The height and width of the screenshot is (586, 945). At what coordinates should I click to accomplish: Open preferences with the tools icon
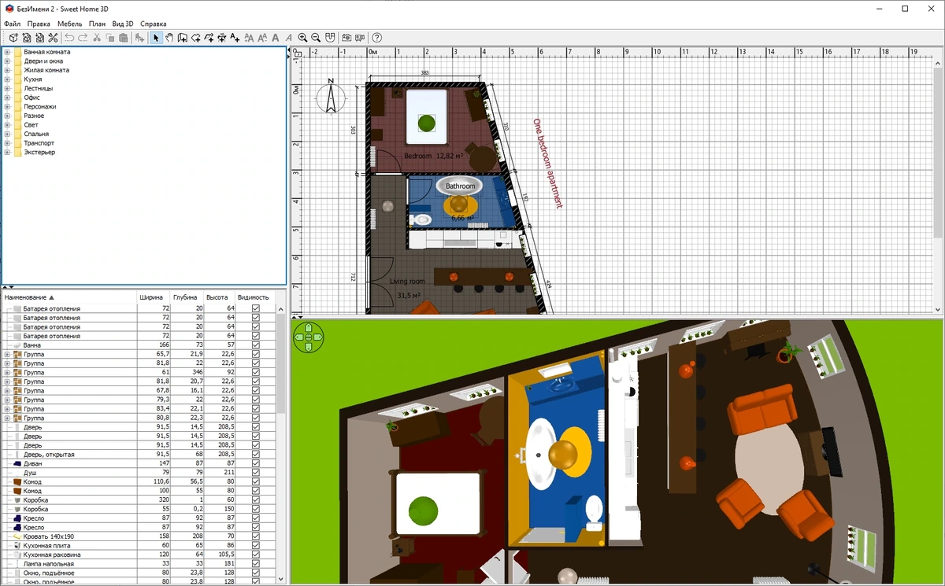pyautogui.click(x=53, y=38)
